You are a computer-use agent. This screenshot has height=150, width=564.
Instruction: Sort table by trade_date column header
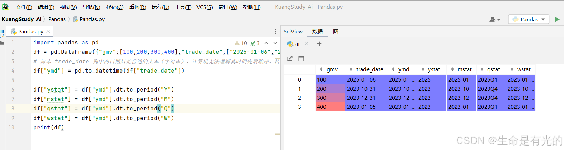click(366, 69)
